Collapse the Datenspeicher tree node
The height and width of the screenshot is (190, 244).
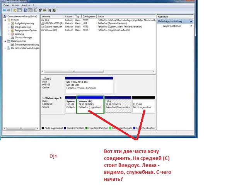point(5,41)
